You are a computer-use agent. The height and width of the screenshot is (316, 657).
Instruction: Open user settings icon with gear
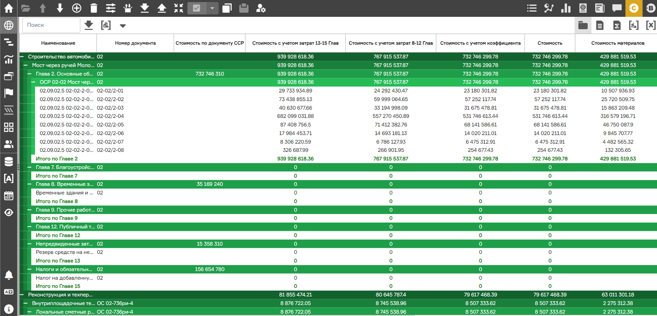pyautogui.click(x=261, y=8)
